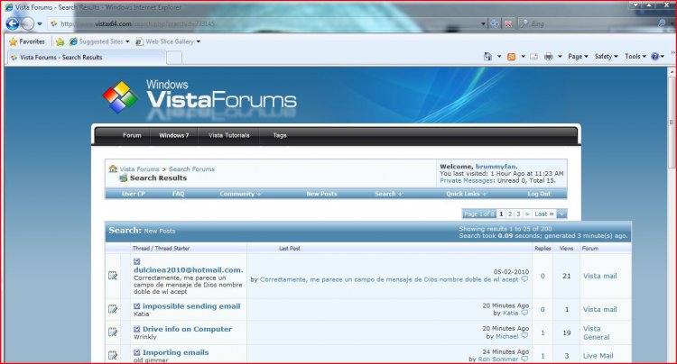Expand the Home button dropdown arrow
677x364 pixels.
click(x=499, y=57)
